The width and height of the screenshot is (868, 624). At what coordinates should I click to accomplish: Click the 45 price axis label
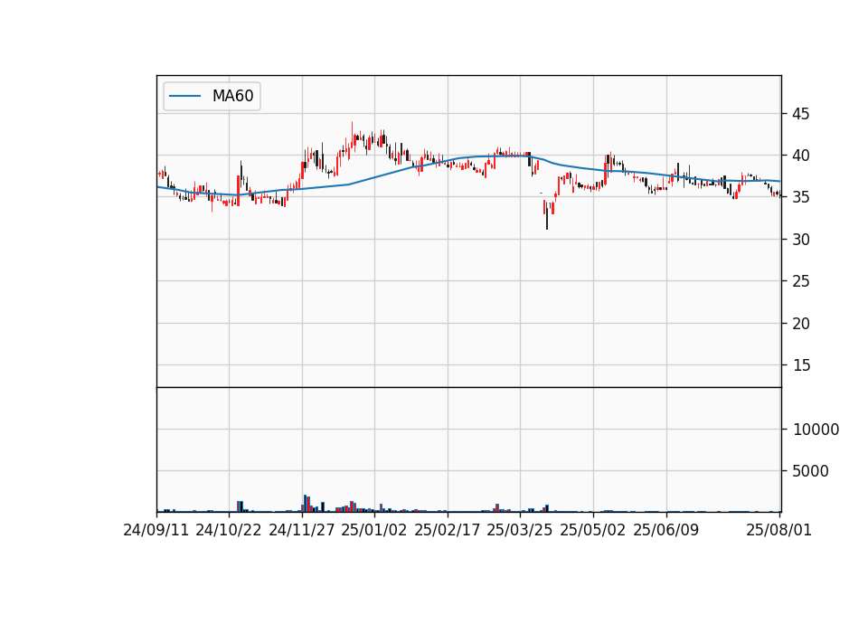pyautogui.click(x=800, y=114)
